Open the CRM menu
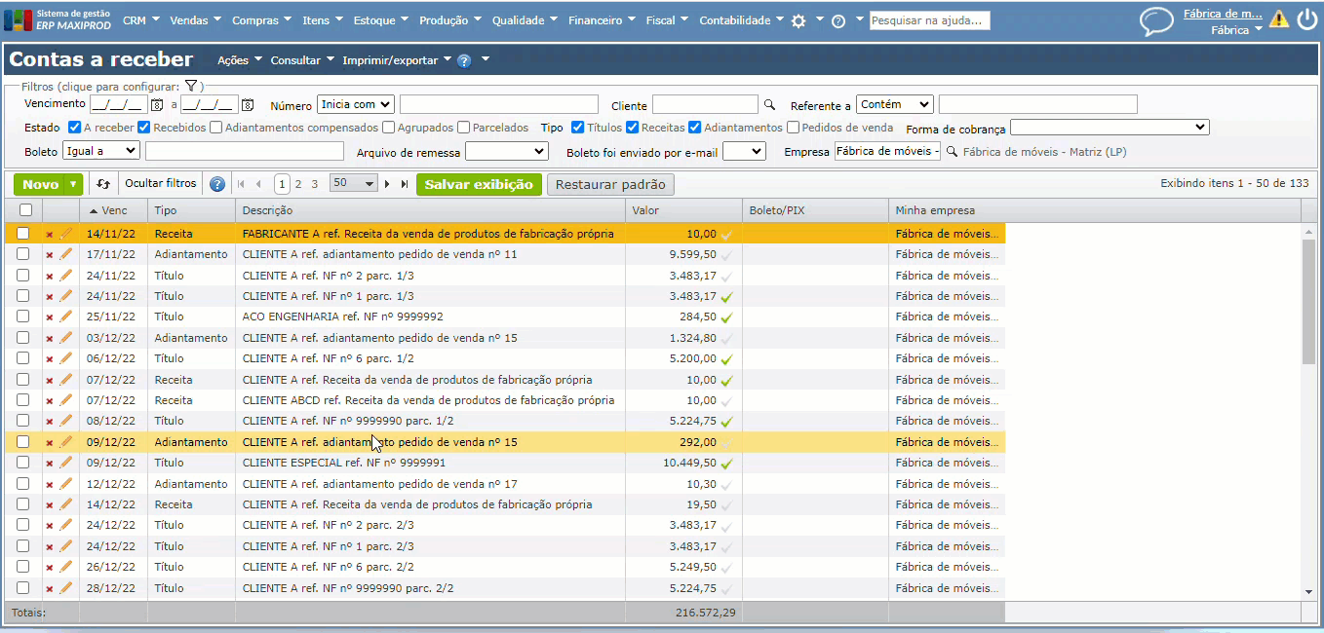 (x=139, y=20)
